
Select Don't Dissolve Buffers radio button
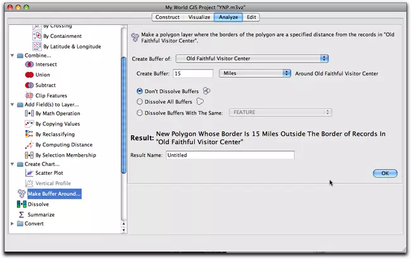[140, 91]
